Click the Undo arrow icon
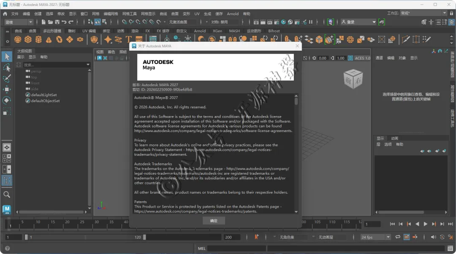456x254 pixels. click(x=64, y=22)
